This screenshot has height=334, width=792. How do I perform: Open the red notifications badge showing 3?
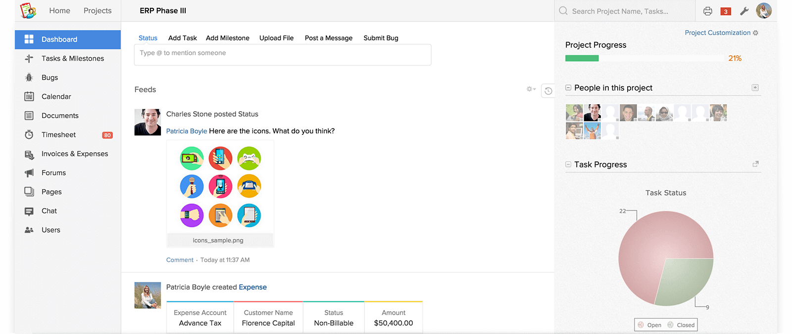point(726,11)
